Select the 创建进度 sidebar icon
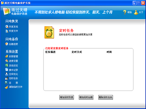This screenshot has height=109, width=146. click(7, 44)
